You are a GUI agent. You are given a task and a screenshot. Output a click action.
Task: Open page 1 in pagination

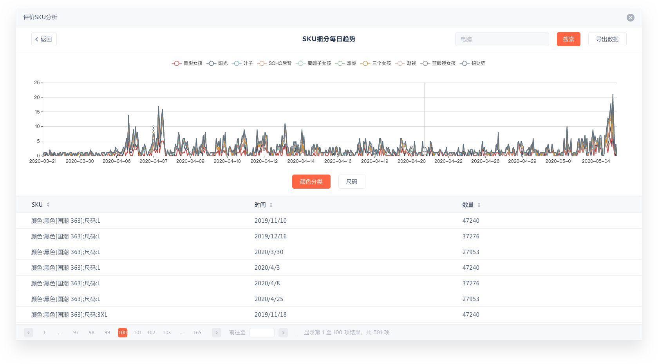click(x=44, y=333)
